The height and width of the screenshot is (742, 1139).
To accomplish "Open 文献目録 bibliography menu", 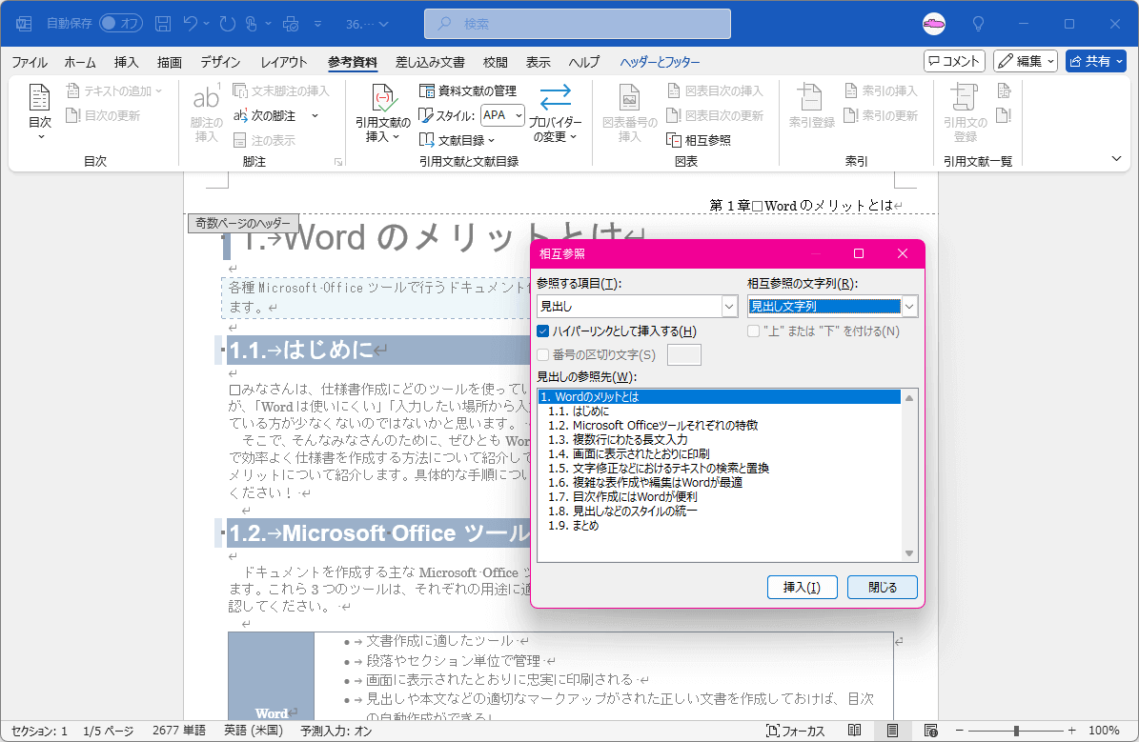I will [457, 140].
